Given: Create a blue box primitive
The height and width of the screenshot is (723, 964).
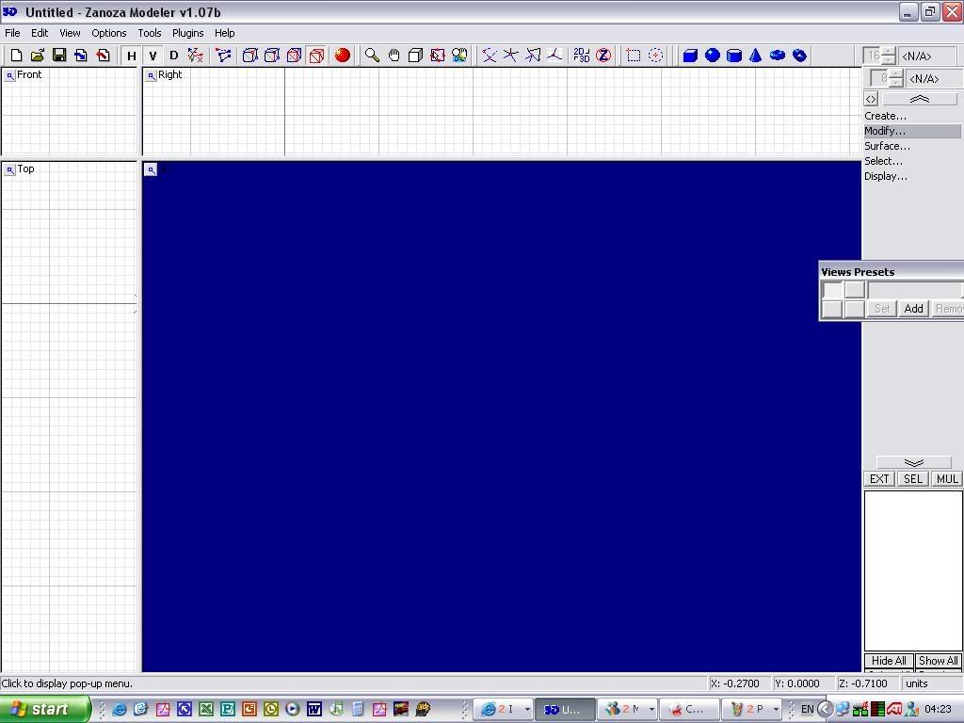Looking at the screenshot, I should [x=690, y=56].
